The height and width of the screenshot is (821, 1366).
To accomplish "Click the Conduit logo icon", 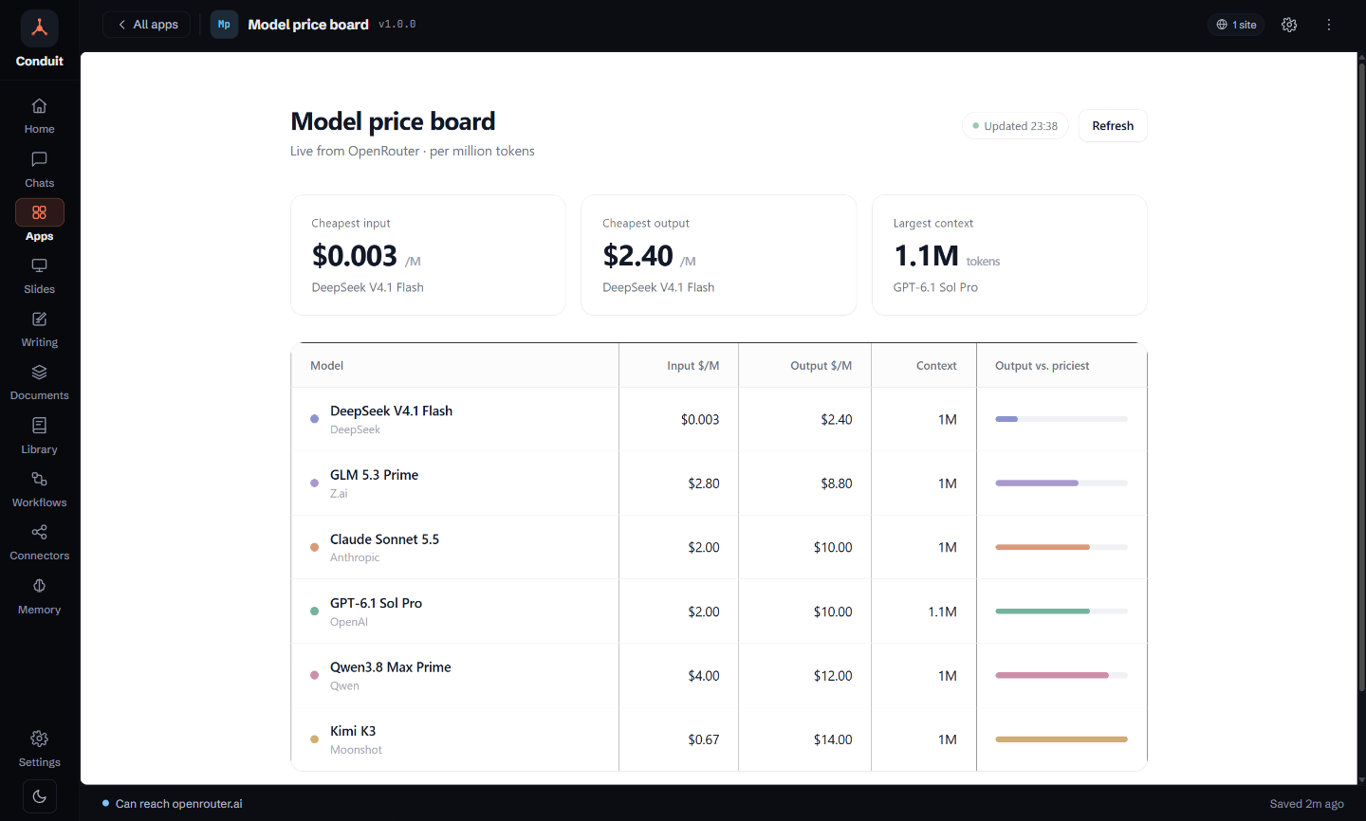I will 40,28.
